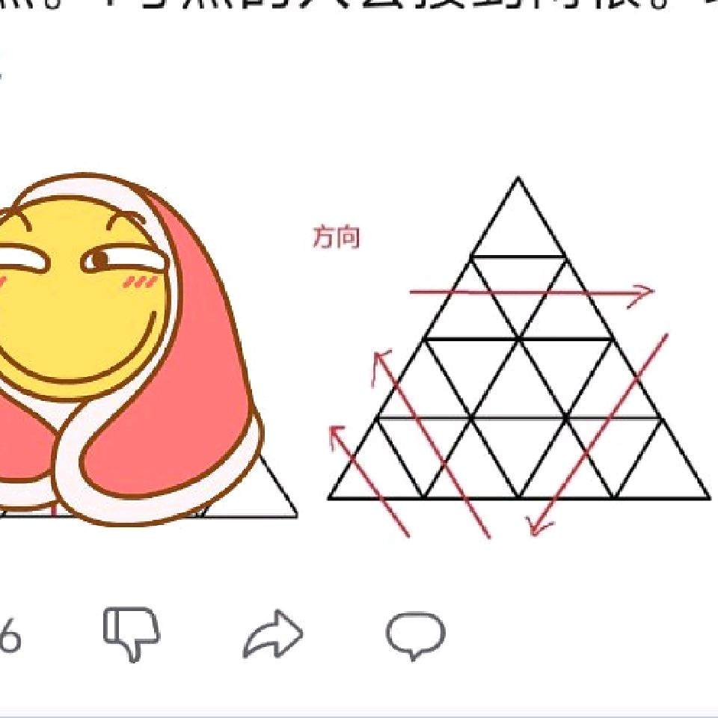Click the emoji's pink blush marks
Image resolution: width=718 pixels, height=718 pixels.
[x=140, y=282]
